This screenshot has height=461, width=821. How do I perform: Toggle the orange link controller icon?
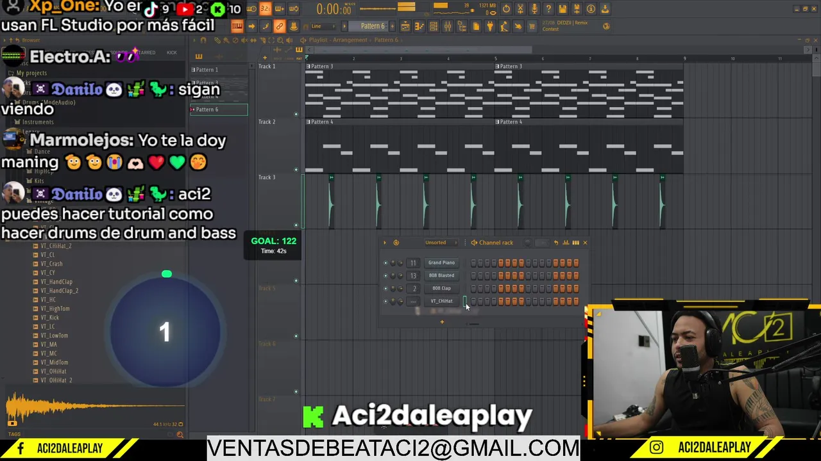click(279, 26)
